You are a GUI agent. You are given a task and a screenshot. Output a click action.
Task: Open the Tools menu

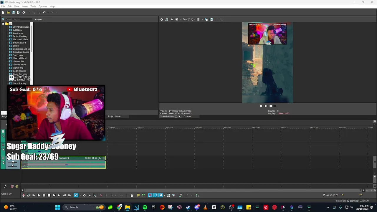tap(33, 6)
